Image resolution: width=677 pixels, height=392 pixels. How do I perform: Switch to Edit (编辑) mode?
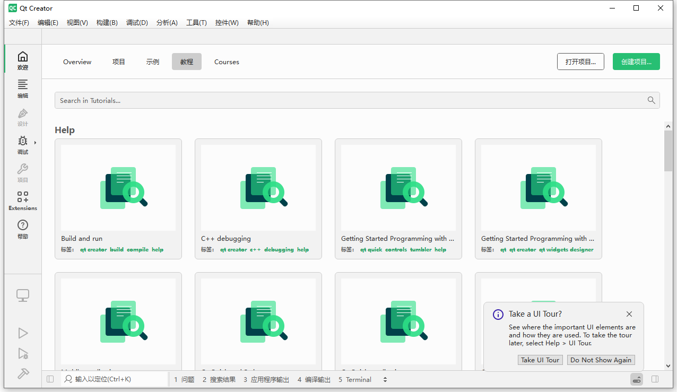pyautogui.click(x=23, y=88)
